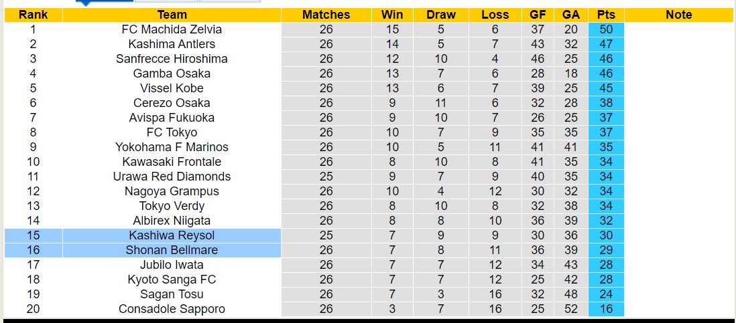Sort by the Pts column header
The height and width of the screenshot is (323, 736).
pyautogui.click(x=606, y=15)
